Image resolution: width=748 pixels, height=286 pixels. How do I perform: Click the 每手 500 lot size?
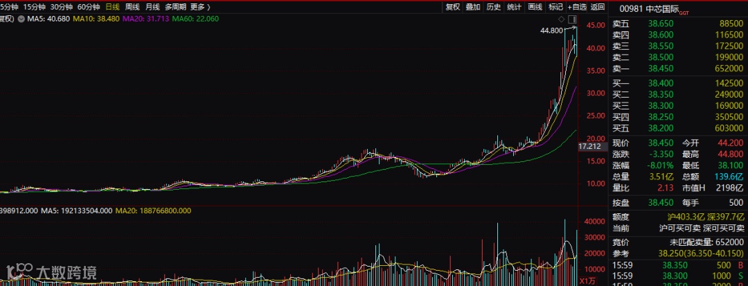pos(737,203)
